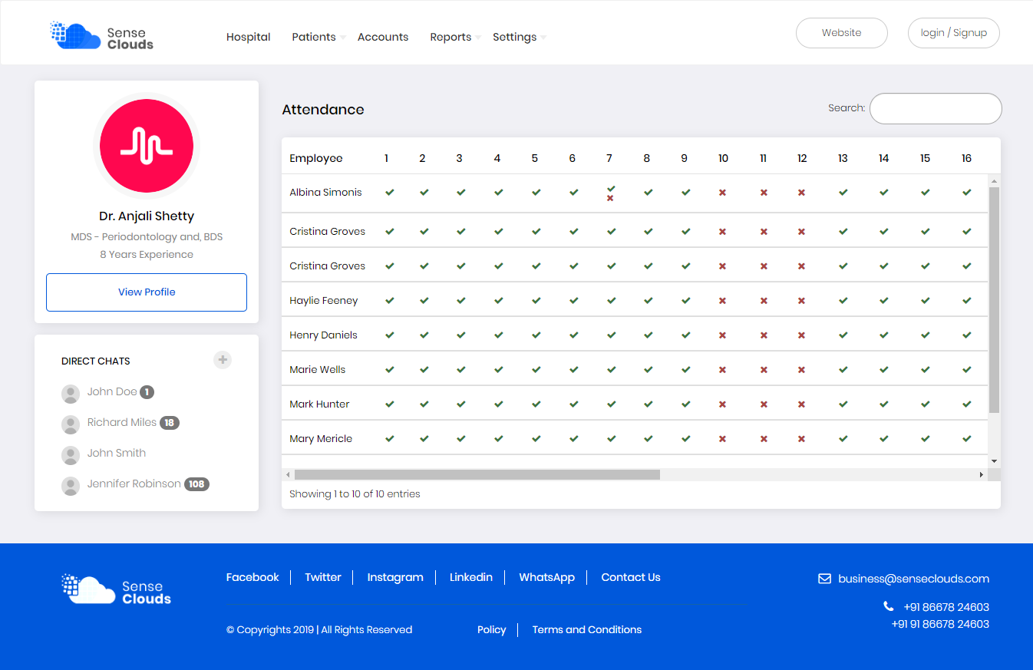
Task: Click John Doe's chat avatar
Action: [x=71, y=394]
